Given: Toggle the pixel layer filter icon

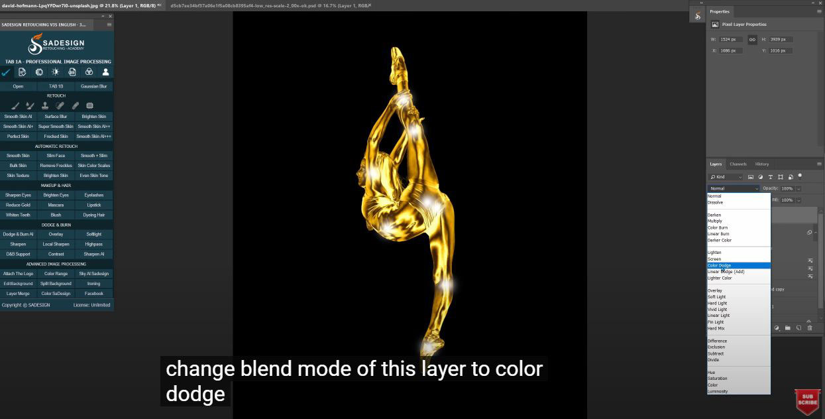Looking at the screenshot, I should tap(751, 177).
